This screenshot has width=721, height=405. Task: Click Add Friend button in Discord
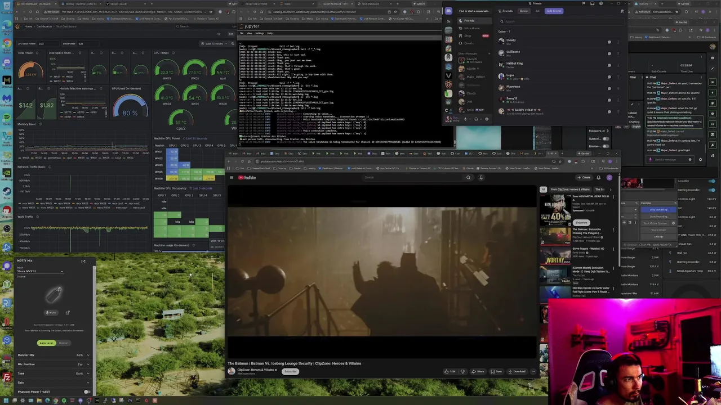(554, 11)
